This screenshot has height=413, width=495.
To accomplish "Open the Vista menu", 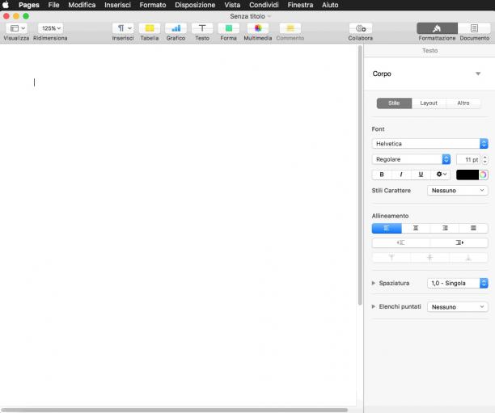I will pos(232,5).
